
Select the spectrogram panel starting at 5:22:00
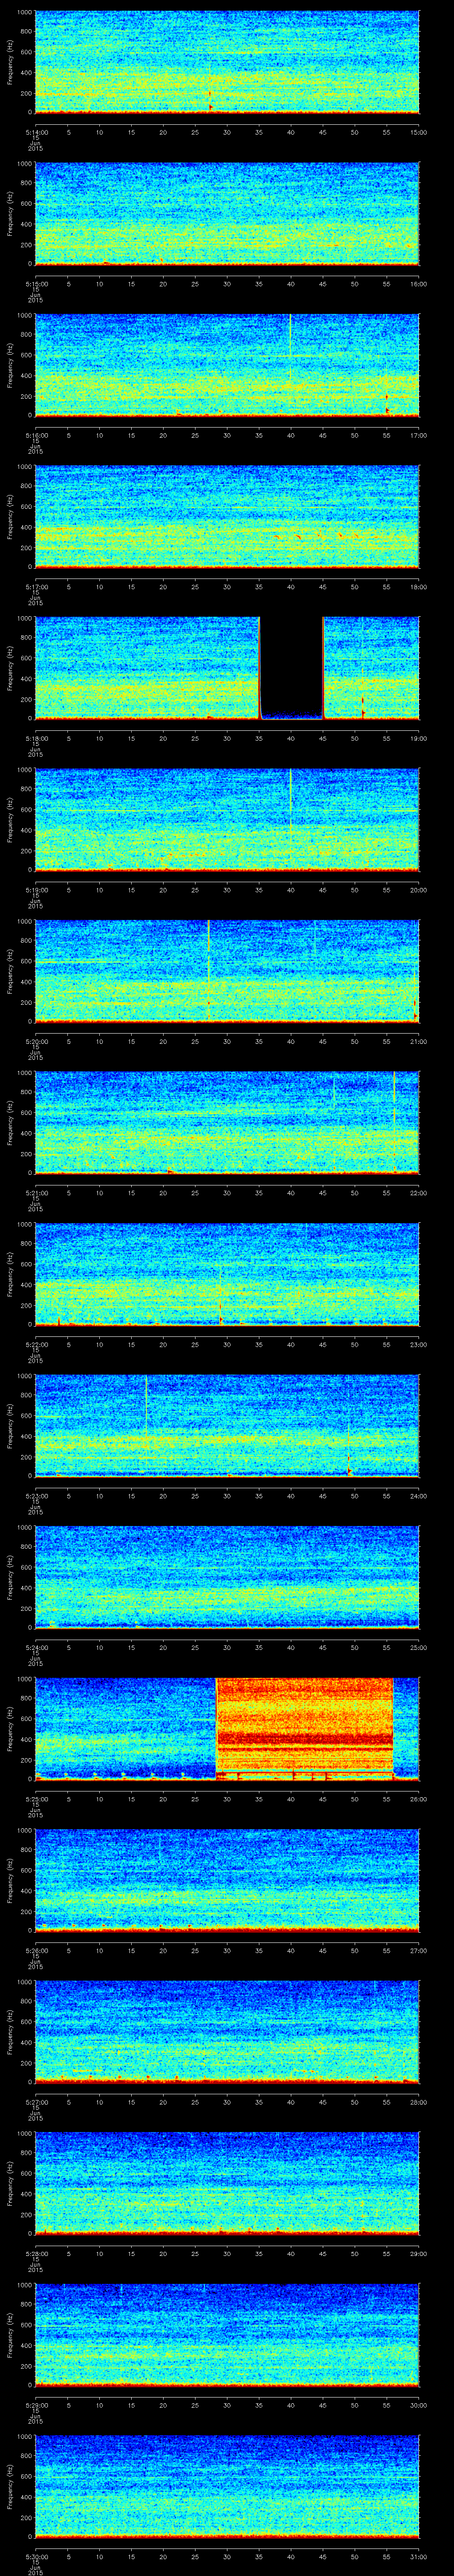point(227,1274)
